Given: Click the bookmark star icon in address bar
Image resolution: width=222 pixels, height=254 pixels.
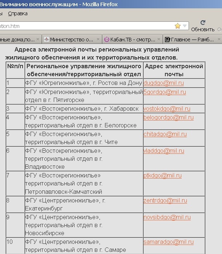Looking at the screenshot, I should pos(178,26).
